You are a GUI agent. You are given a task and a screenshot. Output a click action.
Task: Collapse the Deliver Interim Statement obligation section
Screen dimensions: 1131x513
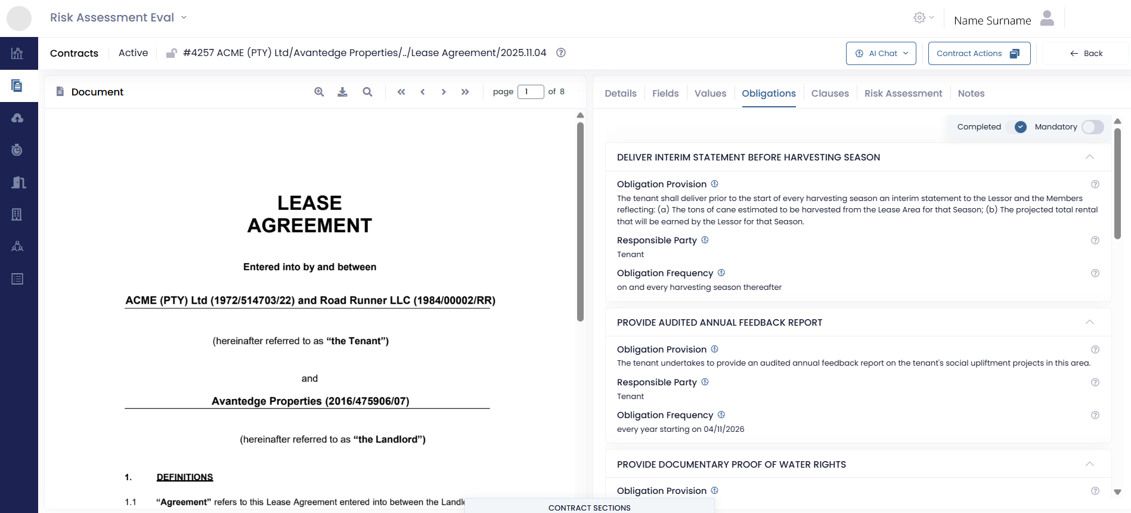pos(1089,157)
